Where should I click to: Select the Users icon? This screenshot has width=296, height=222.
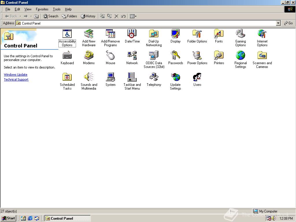[x=197, y=77]
